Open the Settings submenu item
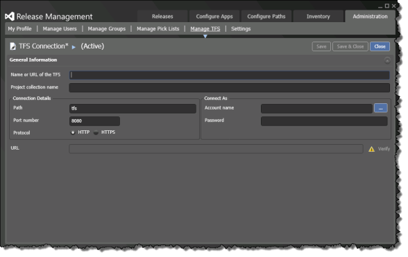 pyautogui.click(x=241, y=29)
